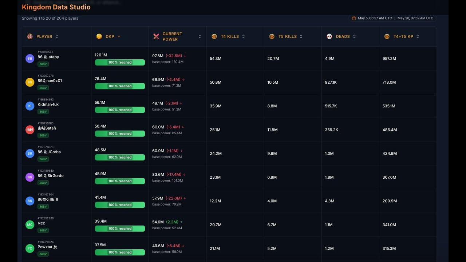Open player name 86 X SirGordo

click(51, 176)
